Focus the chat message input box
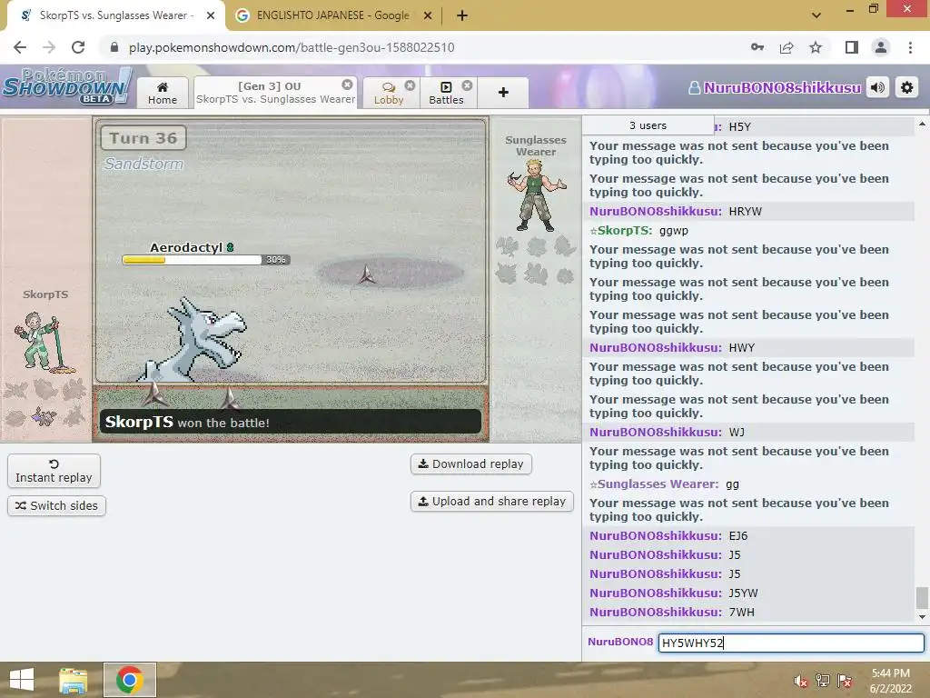Image resolution: width=930 pixels, height=698 pixels. pyautogui.click(x=791, y=643)
